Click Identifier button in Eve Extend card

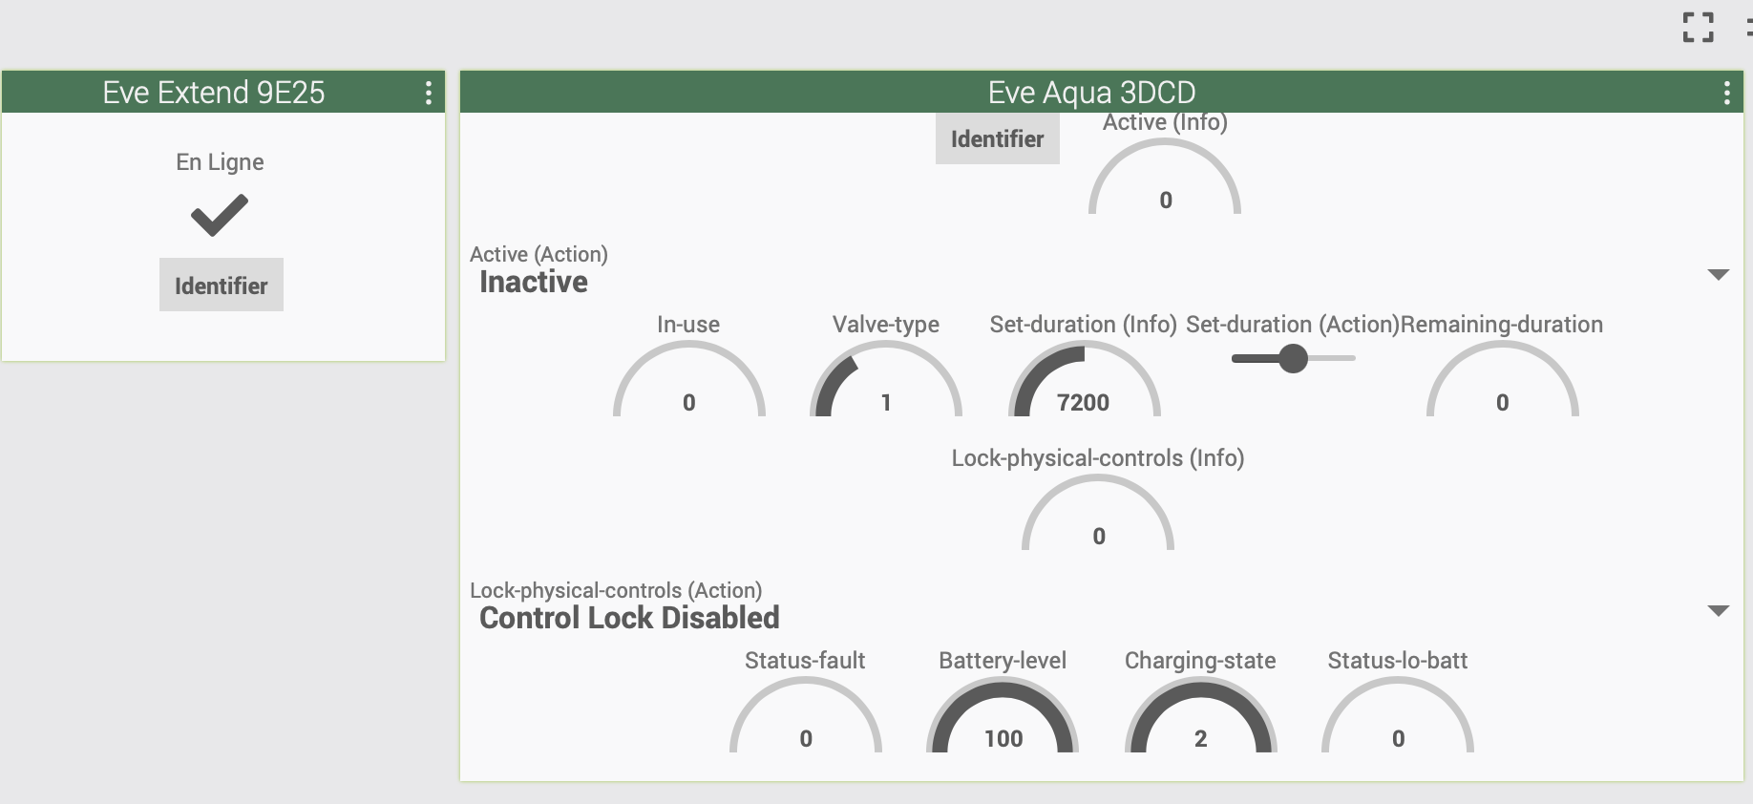222,285
